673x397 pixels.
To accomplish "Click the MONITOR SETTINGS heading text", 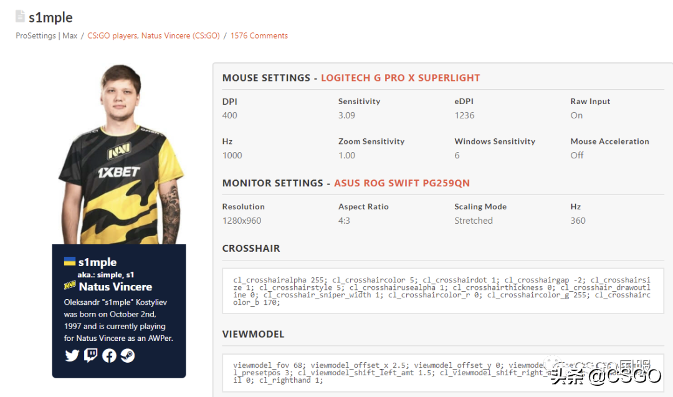I will point(272,183).
